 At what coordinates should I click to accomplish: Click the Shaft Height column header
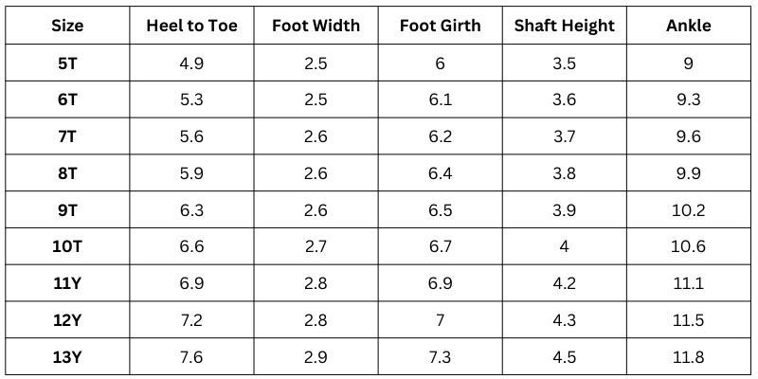point(565,26)
